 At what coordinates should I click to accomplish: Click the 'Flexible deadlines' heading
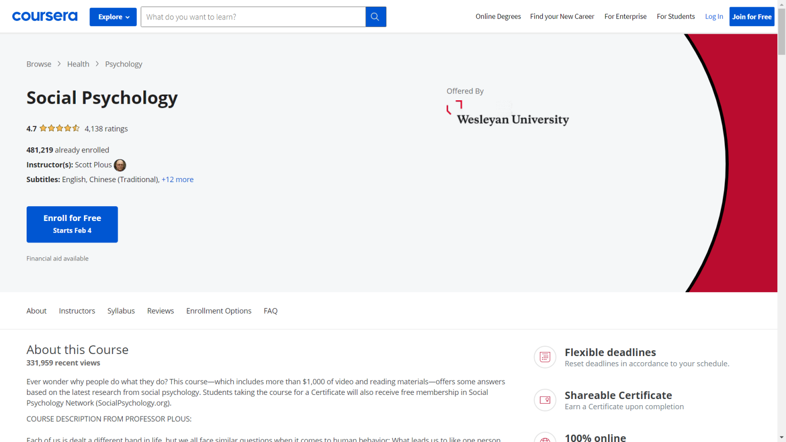[610, 352]
